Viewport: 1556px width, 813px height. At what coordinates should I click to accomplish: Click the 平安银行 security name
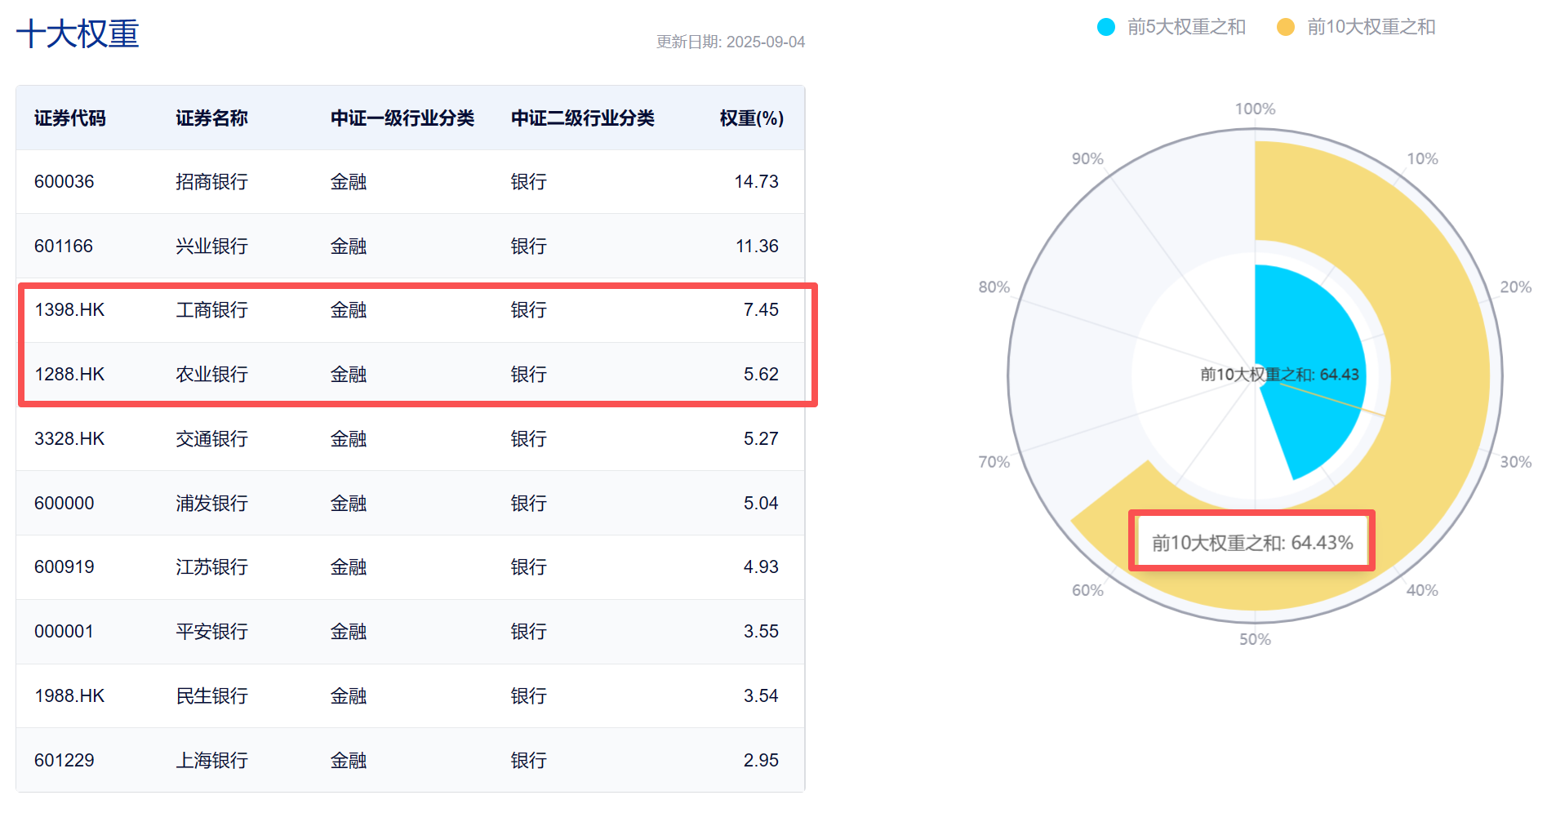(x=211, y=632)
